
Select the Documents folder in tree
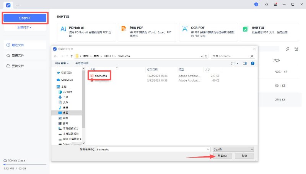(63, 102)
